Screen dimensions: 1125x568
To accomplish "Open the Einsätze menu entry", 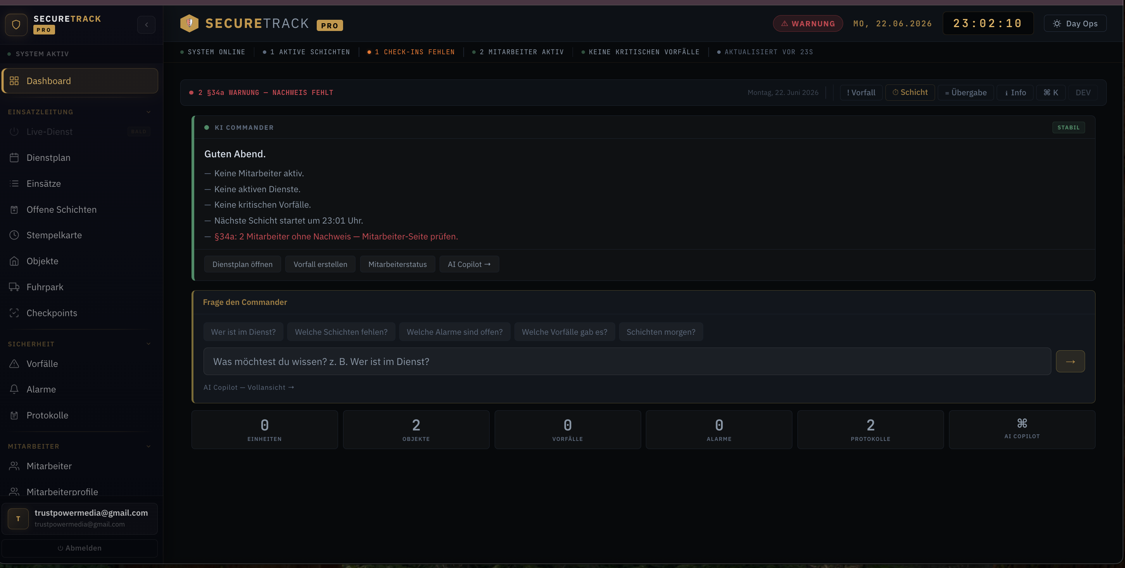I will (80, 183).
